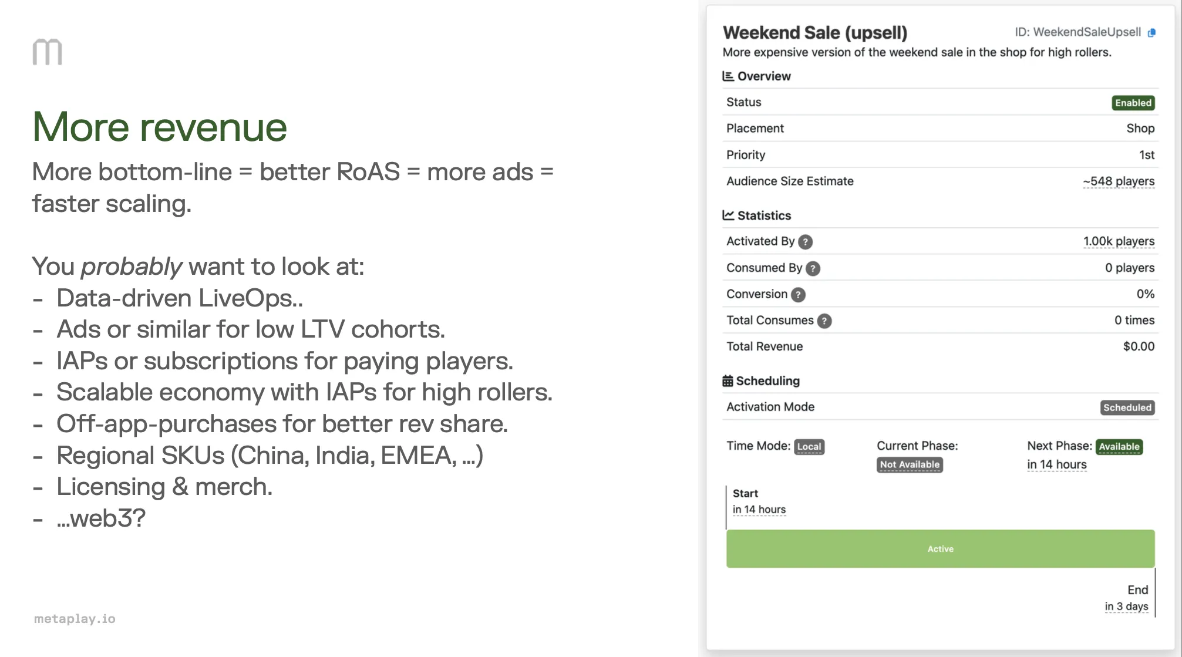Click the Scheduling calendar icon
1182x657 pixels.
728,380
